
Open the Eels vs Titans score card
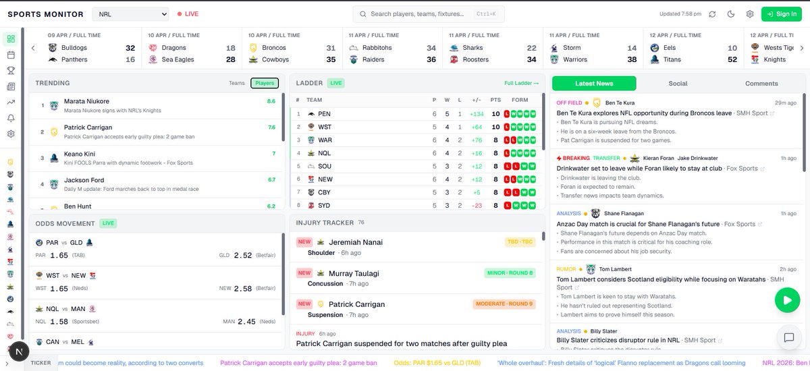[x=695, y=48]
